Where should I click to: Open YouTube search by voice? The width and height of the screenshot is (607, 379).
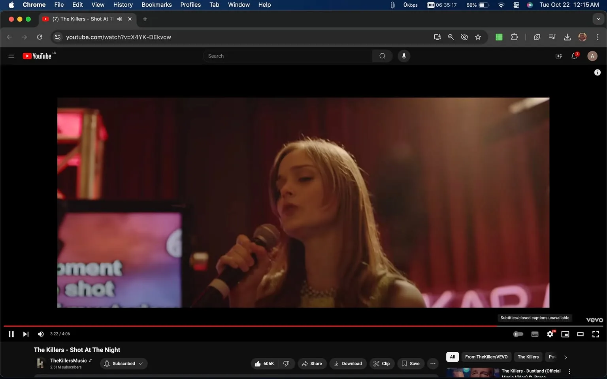point(403,56)
